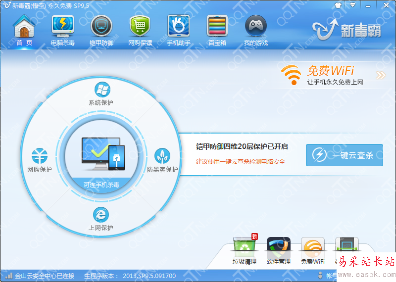Viewport: 396px width, 282px height.
Task: Click 新毒霸 logo at top right
Action: click(x=346, y=30)
